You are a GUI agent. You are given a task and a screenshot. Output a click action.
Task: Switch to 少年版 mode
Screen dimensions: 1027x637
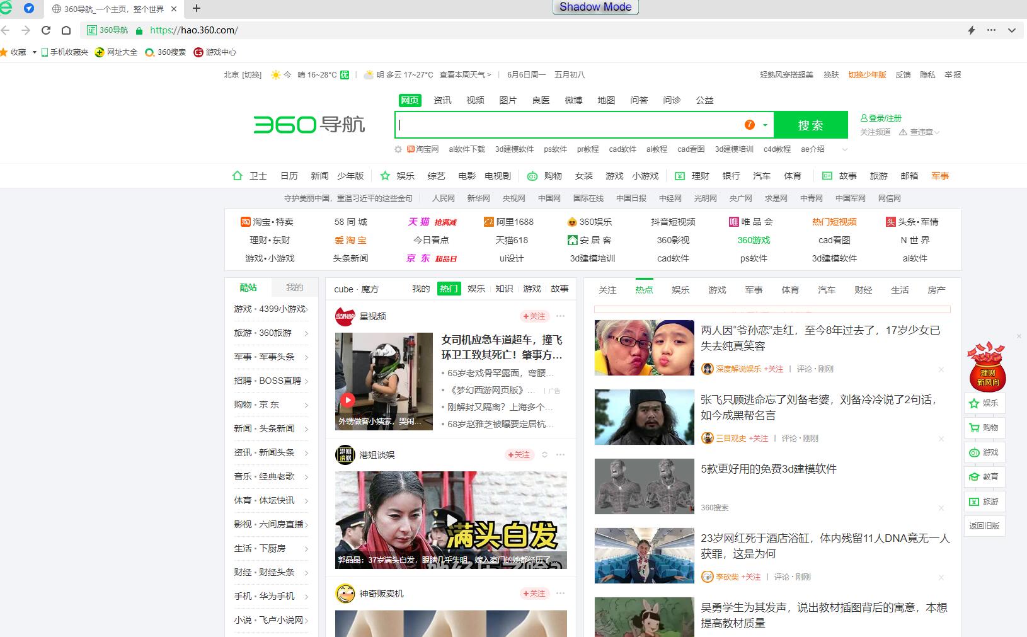click(867, 74)
